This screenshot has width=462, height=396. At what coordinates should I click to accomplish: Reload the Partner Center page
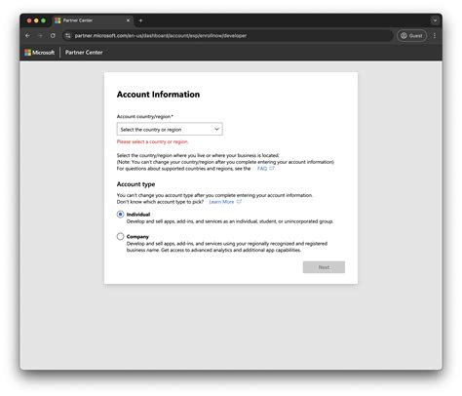[53, 36]
